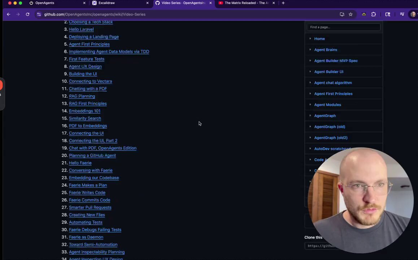The height and width of the screenshot is (260, 418).
Task: Expand Agent Builder MVP Spec entry
Action: point(310,61)
